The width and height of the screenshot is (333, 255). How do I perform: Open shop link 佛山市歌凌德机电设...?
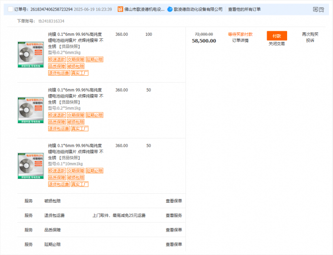tap(144, 9)
